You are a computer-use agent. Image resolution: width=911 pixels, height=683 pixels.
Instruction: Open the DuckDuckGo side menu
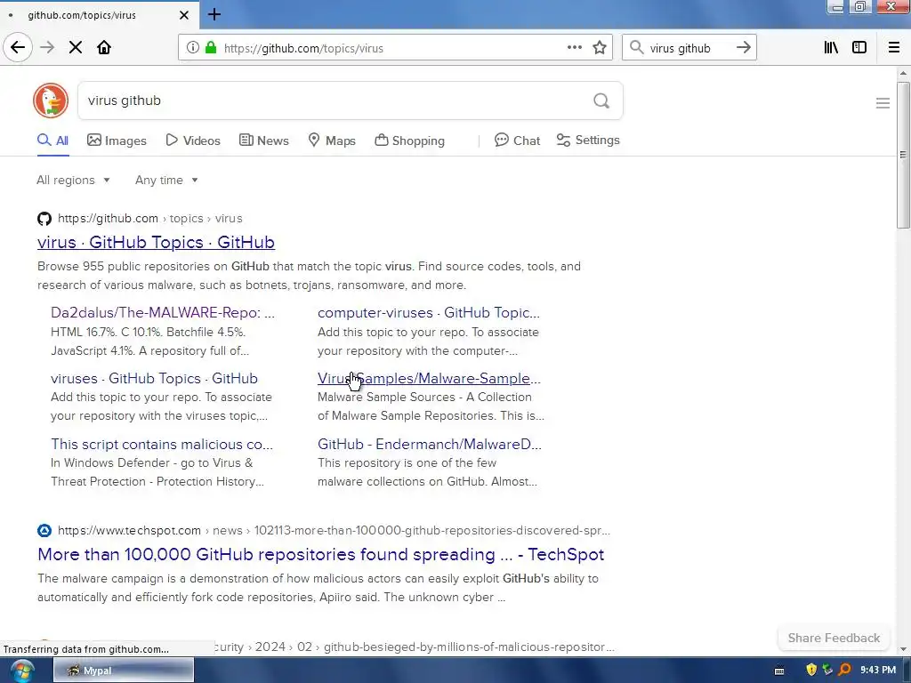pos(883,103)
